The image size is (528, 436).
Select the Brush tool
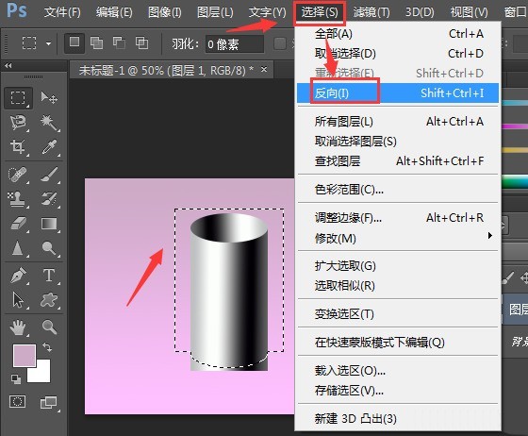tap(49, 175)
